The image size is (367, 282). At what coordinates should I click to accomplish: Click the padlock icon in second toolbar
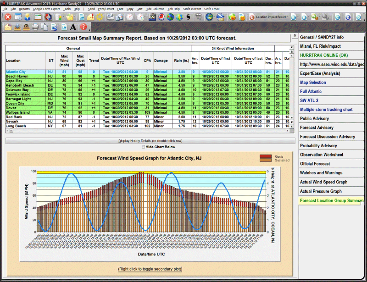(27, 27)
